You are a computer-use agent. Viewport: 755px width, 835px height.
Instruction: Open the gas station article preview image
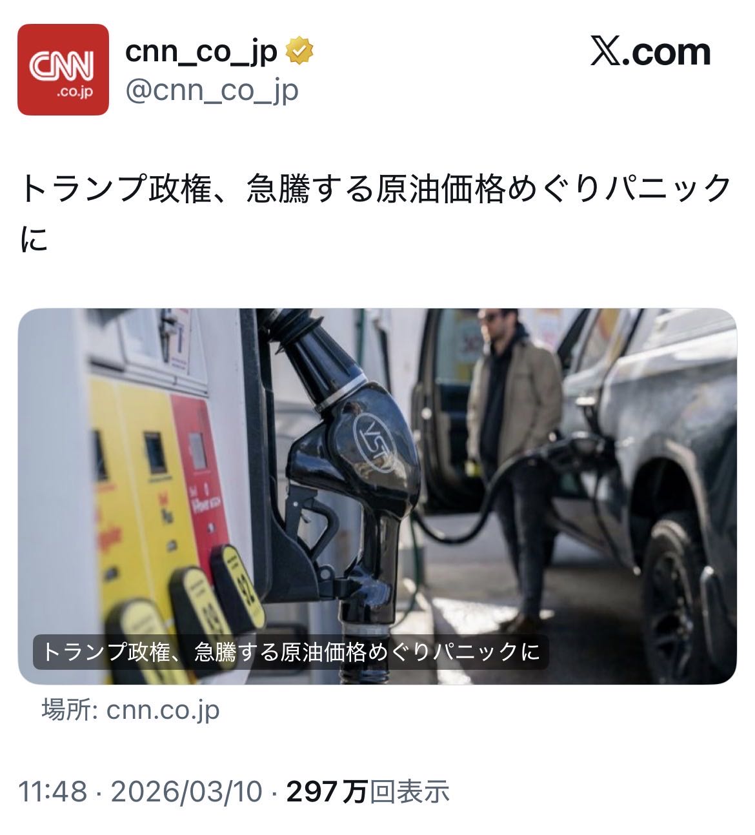point(377,496)
